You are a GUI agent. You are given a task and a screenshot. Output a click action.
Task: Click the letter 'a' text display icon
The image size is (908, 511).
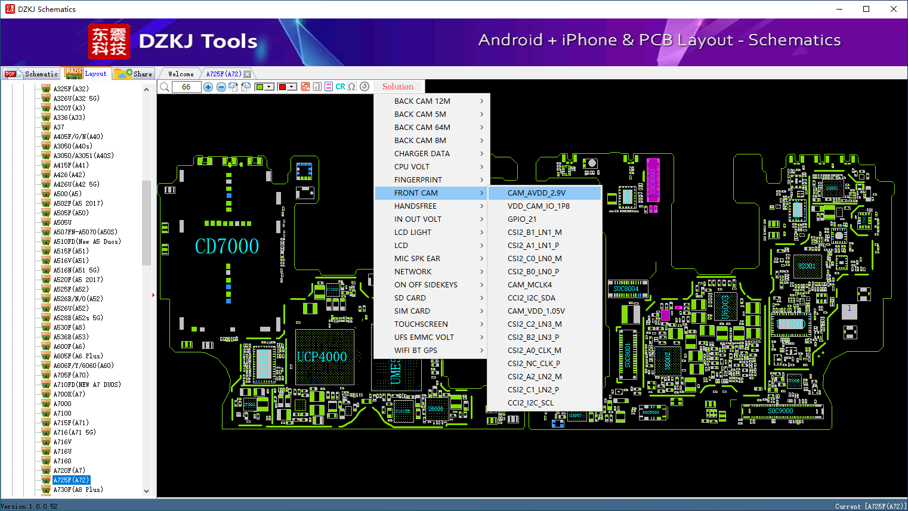[x=317, y=86]
